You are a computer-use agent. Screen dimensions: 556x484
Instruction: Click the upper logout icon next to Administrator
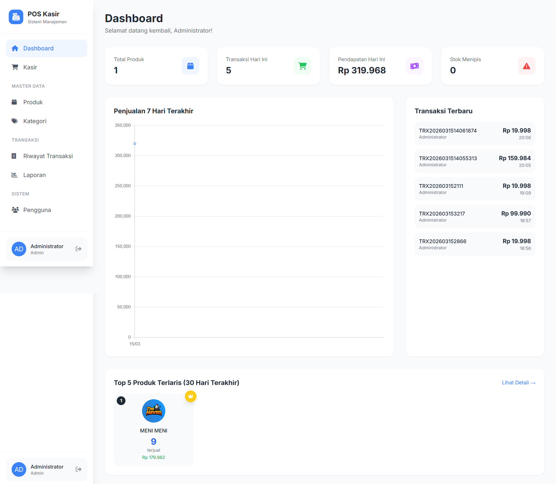coord(79,249)
